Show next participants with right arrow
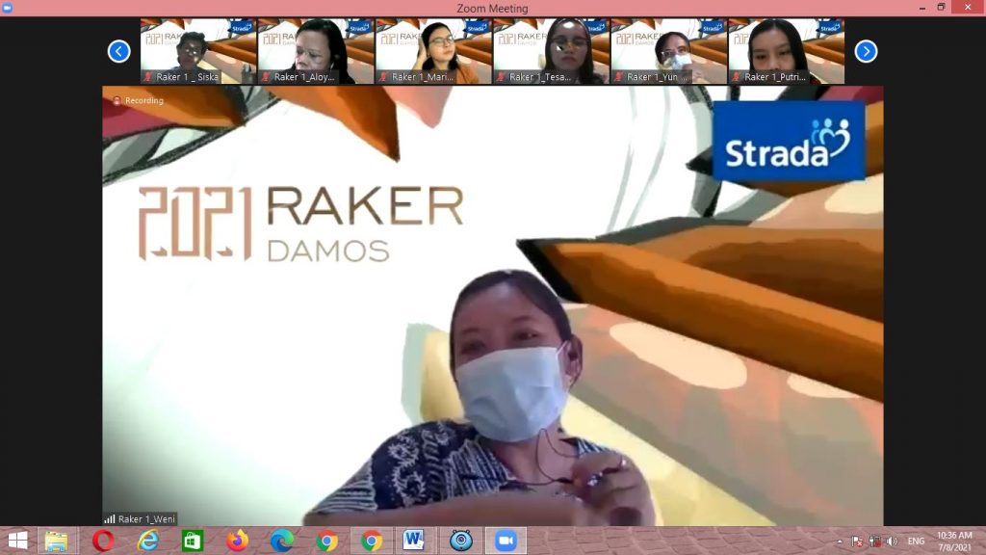 866,51
